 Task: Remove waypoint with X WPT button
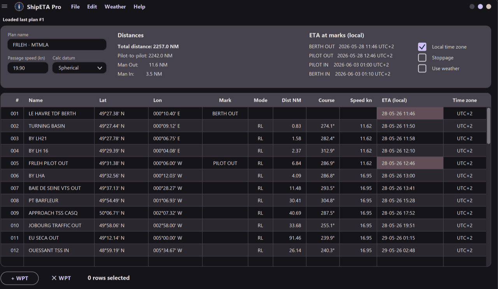tap(61, 278)
